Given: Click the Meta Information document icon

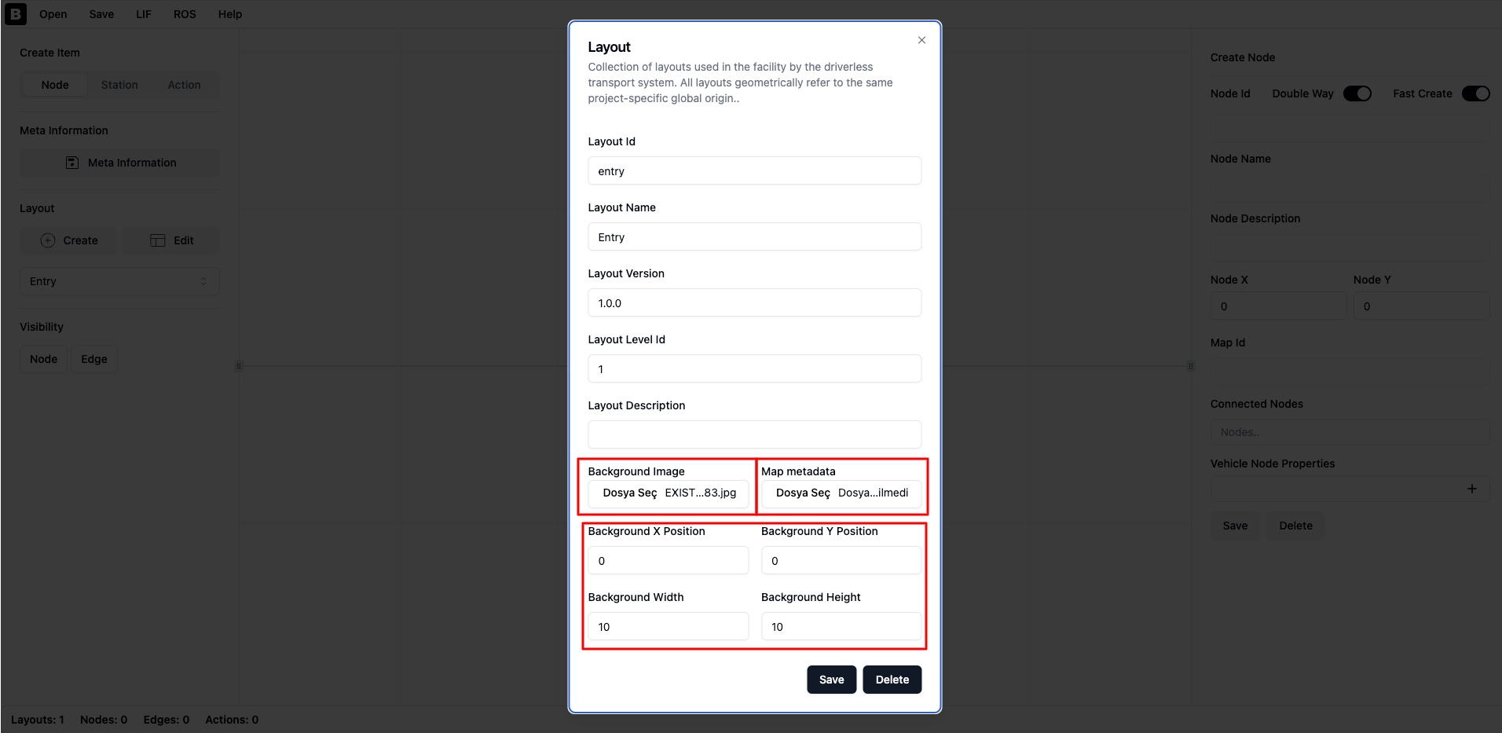Looking at the screenshot, I should [72, 163].
